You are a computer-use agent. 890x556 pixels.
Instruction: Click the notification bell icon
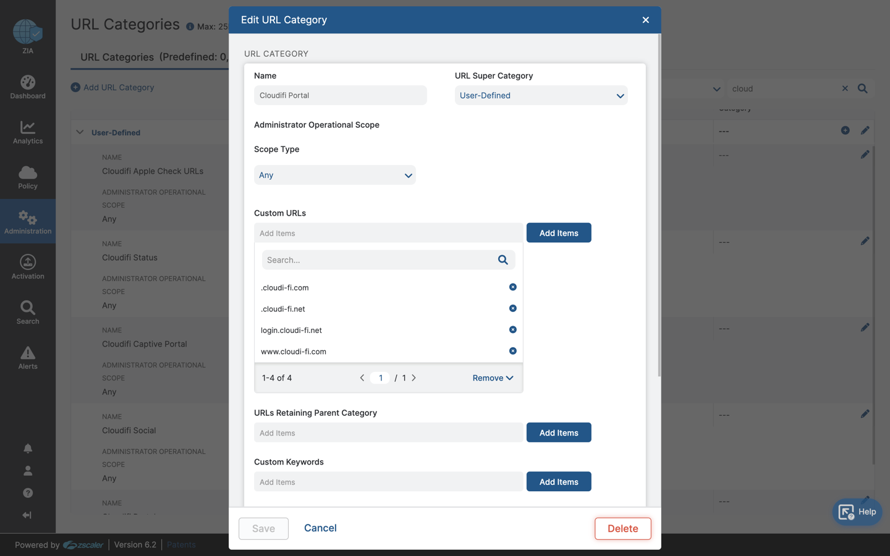pos(27,449)
